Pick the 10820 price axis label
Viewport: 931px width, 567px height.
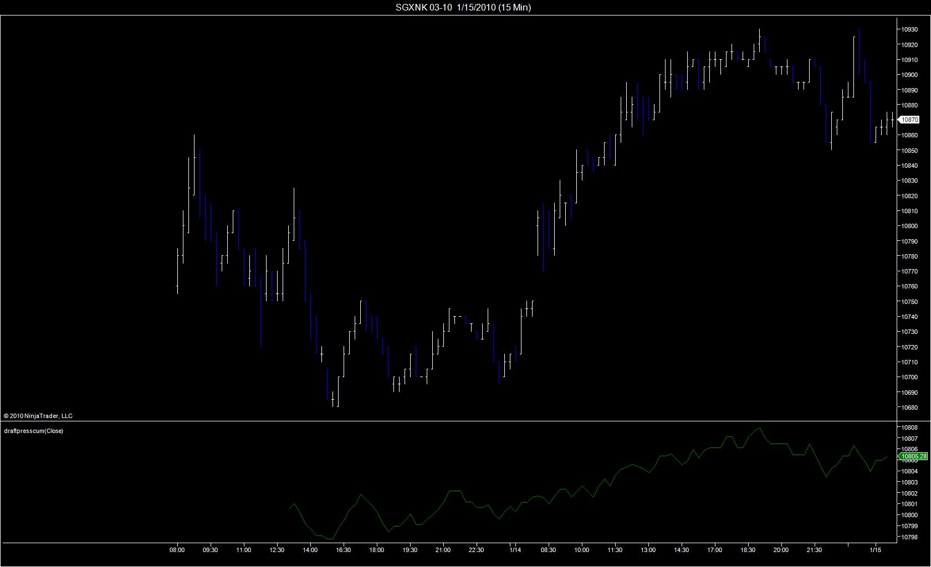909,196
